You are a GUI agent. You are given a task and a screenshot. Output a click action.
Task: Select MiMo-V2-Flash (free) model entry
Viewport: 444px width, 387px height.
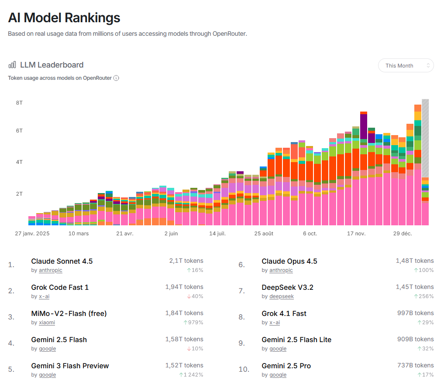point(69,314)
